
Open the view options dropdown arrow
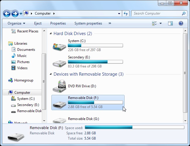(x=160, y=23)
